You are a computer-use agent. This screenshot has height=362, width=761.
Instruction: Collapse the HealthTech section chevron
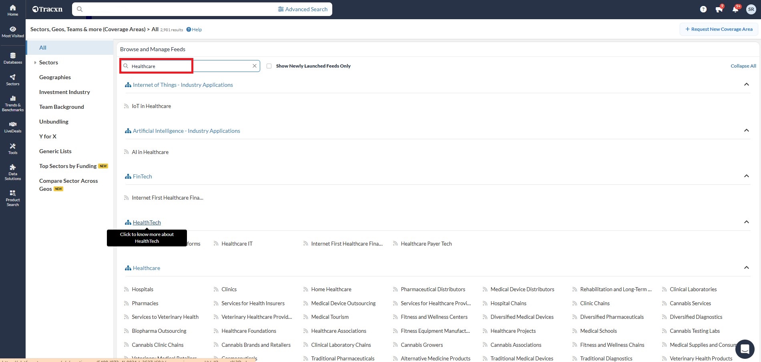tap(746, 222)
